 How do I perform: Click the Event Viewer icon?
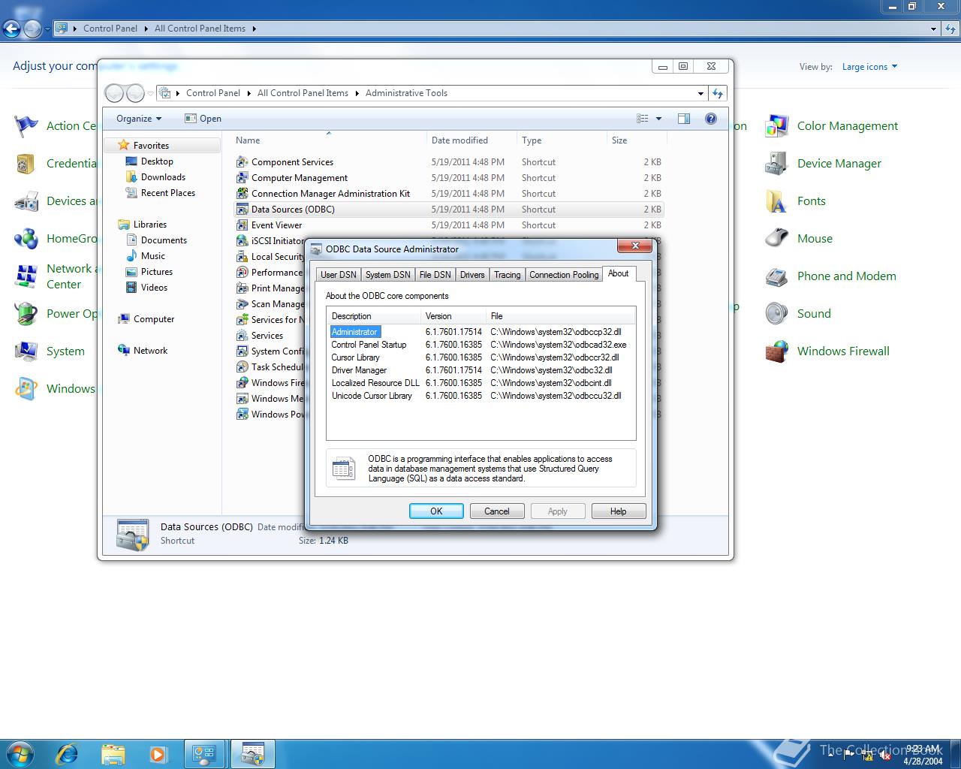[243, 225]
